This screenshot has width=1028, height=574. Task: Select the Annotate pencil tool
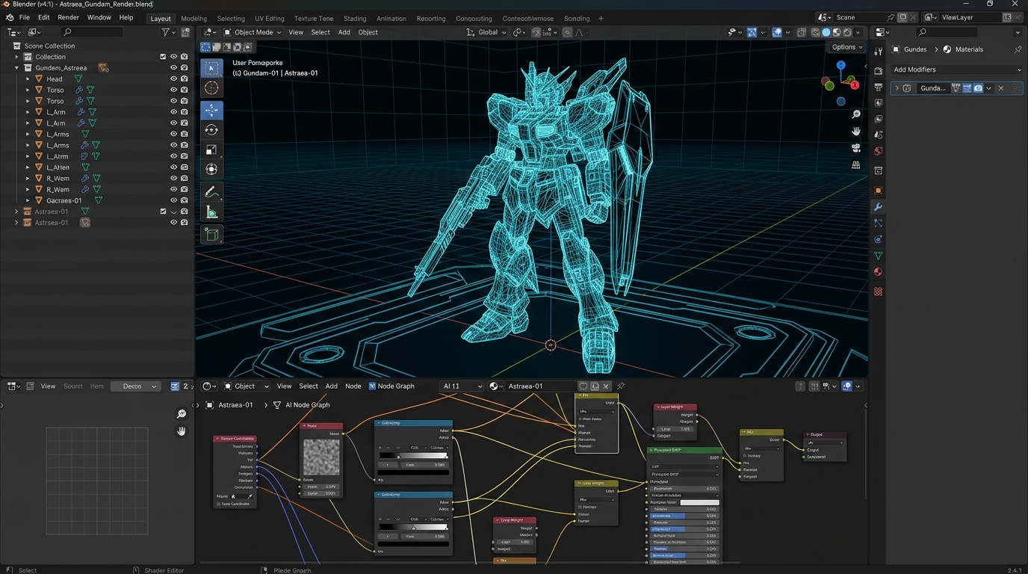tap(211, 192)
